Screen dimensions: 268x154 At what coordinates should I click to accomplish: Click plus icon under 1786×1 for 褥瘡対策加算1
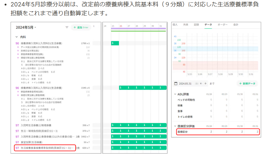(18, 58)
